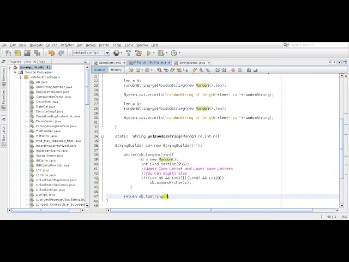349x262 pixels.
Task: Click the globe browser icon in main toolbar
Action: click(116, 53)
